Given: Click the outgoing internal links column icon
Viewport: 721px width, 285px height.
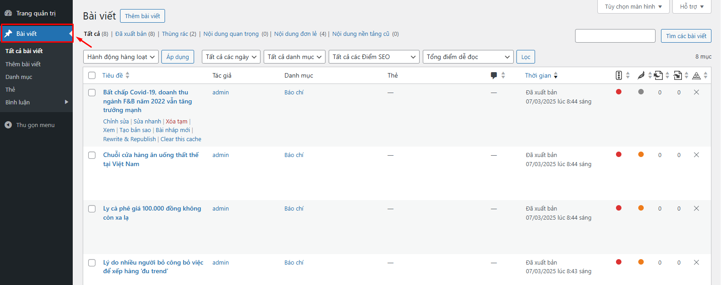Looking at the screenshot, I should click(x=659, y=75).
